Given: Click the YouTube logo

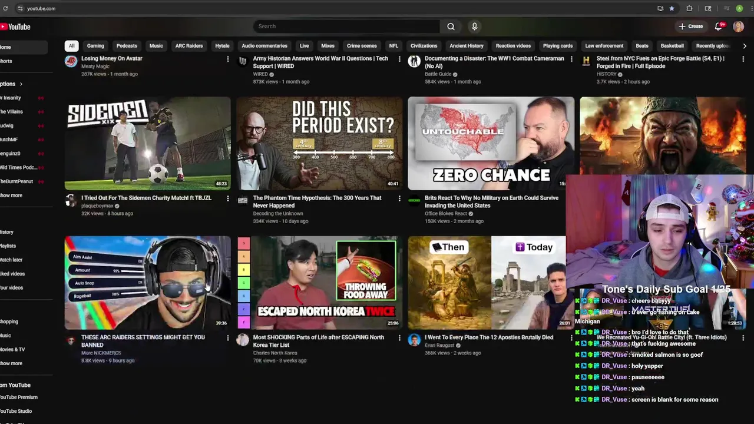Looking at the screenshot, I should click(x=15, y=26).
